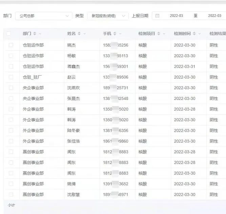Open the 手机 column filter chevron
The width and height of the screenshot is (226, 214).
point(120,34)
